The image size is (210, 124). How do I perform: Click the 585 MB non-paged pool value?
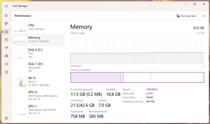[96, 116]
